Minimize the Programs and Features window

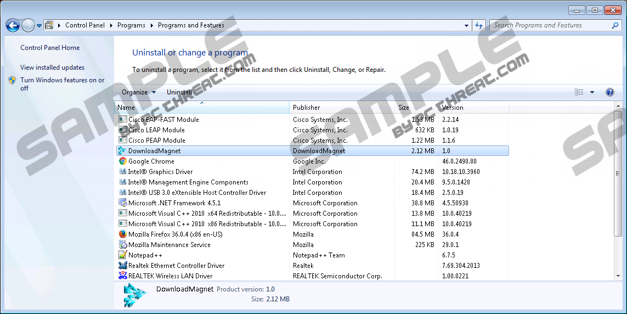tap(577, 10)
